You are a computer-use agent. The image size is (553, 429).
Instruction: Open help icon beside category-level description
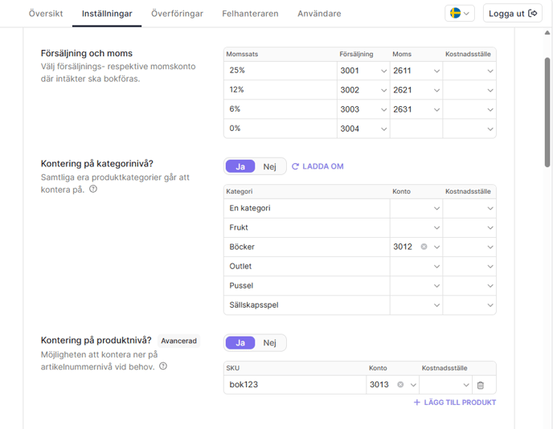point(93,190)
